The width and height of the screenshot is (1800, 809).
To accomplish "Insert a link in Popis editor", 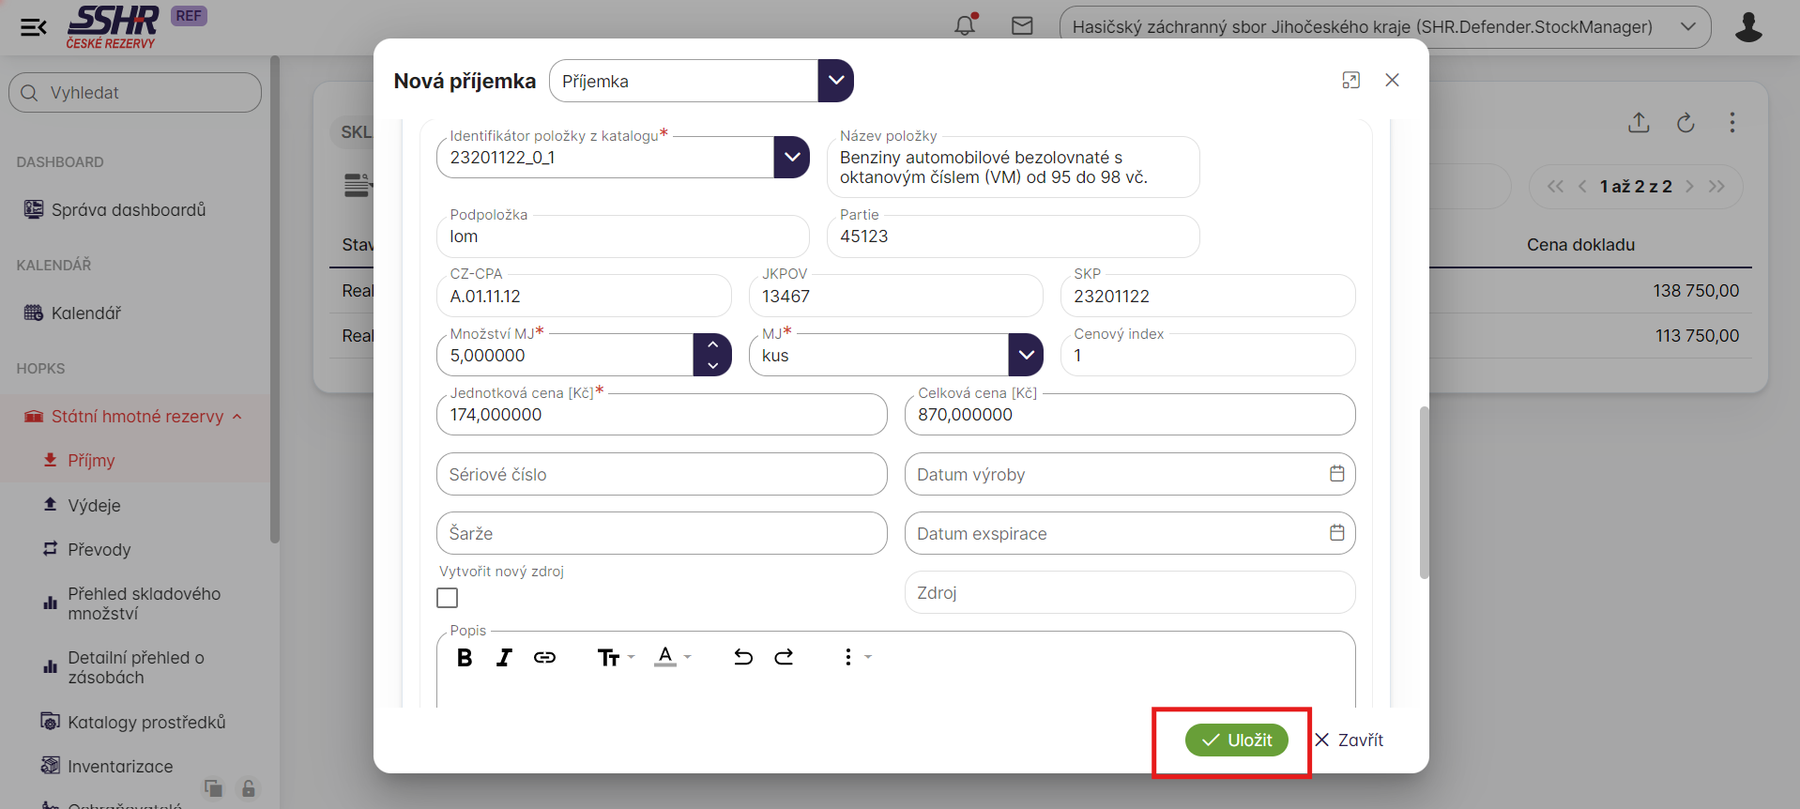I will [x=544, y=658].
